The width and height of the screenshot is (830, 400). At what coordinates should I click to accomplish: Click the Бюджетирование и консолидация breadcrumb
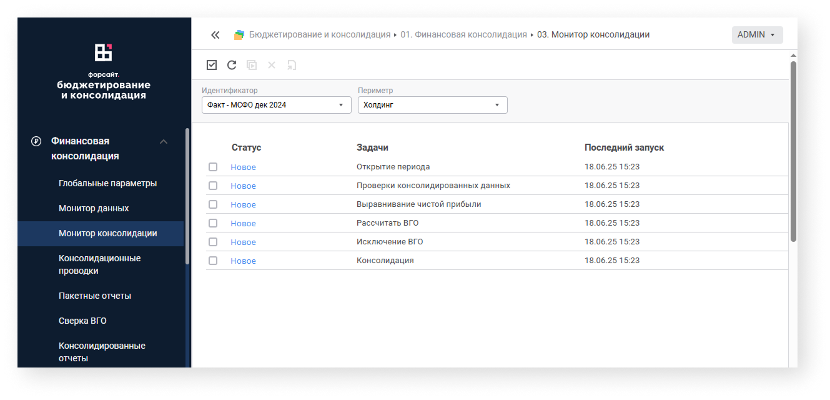coord(320,35)
